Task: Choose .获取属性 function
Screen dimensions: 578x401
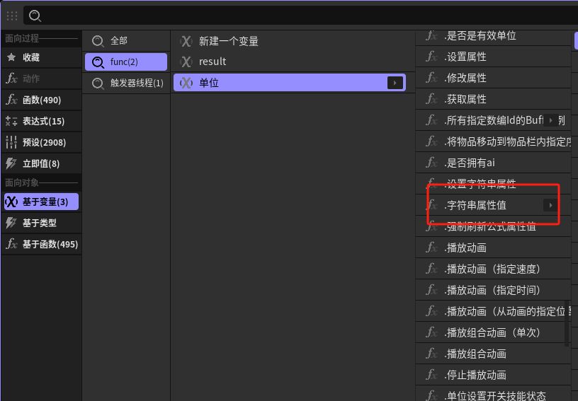Action: pyautogui.click(x=493, y=99)
